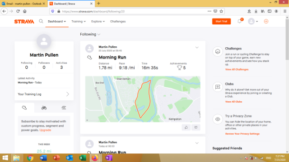This screenshot has height=162, width=289.
Task: Open the profile avatar dropdown menu
Action: [x=253, y=21]
